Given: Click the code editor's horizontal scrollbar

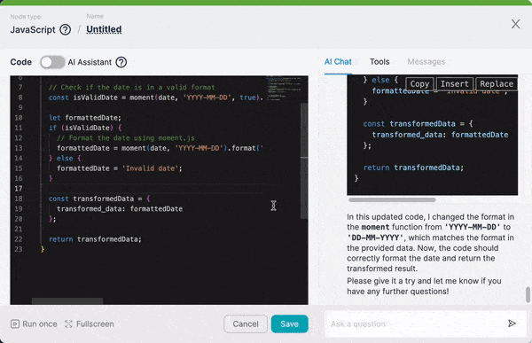Looking at the screenshot, I should (x=67, y=301).
